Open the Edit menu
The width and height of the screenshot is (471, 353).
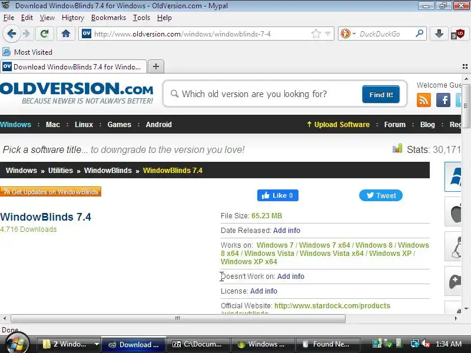[26, 18]
